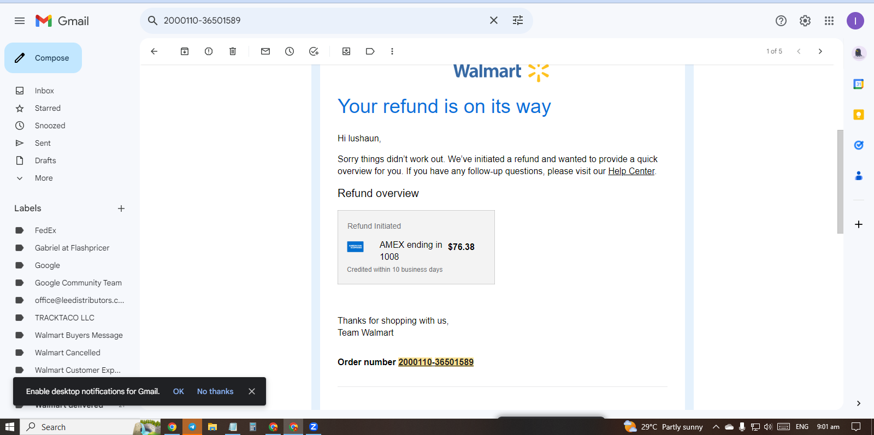Viewport: 874px width, 435px height.
Task: Go to the older conversation
Action: tap(820, 51)
